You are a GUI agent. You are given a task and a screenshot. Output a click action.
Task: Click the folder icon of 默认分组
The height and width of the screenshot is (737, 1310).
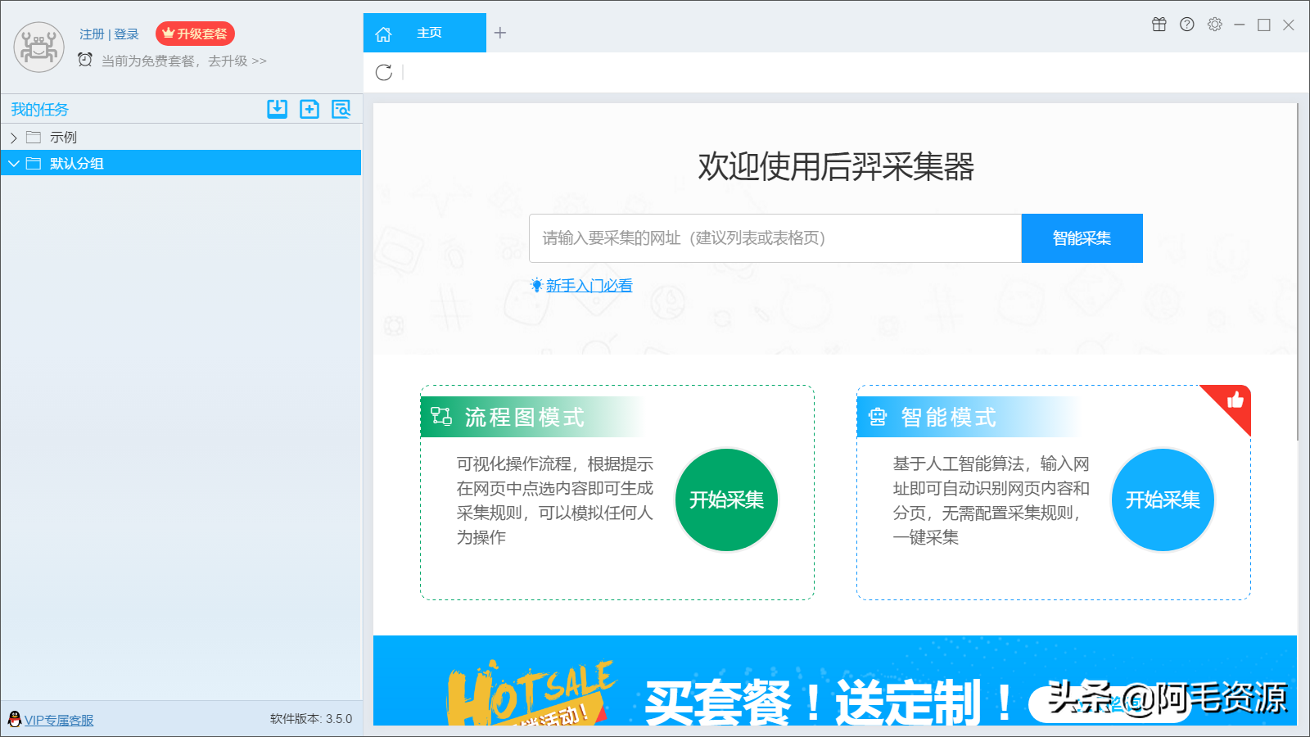34,163
